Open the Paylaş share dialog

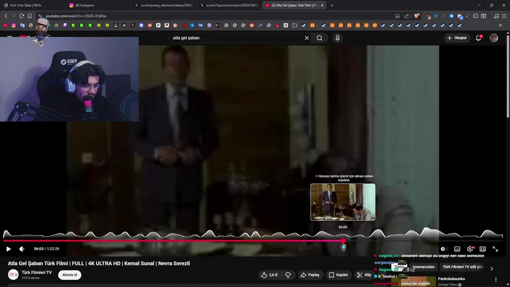310,275
